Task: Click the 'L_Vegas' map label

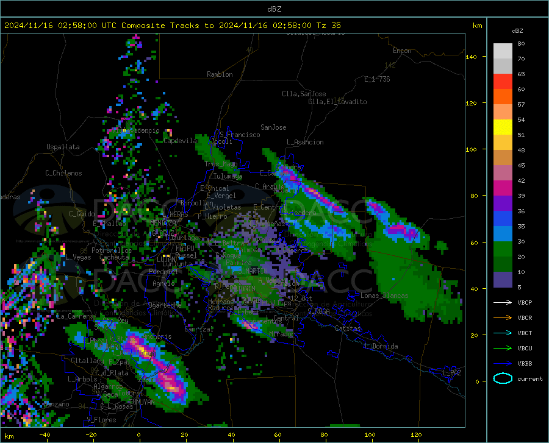Action: click(x=78, y=257)
